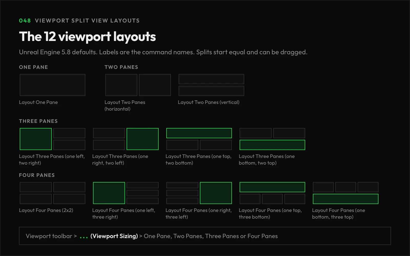
Task: Click the 'Layout Two Panes (vertical)' label
Action: 209,102
